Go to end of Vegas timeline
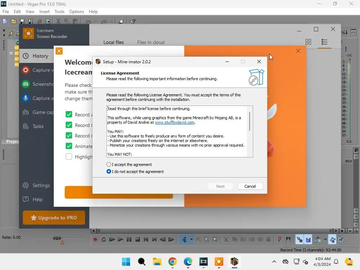Viewport: 360px width, 270px height. pyautogui.click(x=154, y=239)
